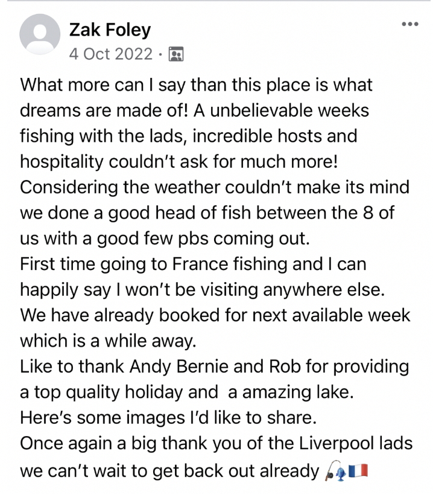Click the text "which is a while away."
The height and width of the screenshot is (494, 433).
109,341
